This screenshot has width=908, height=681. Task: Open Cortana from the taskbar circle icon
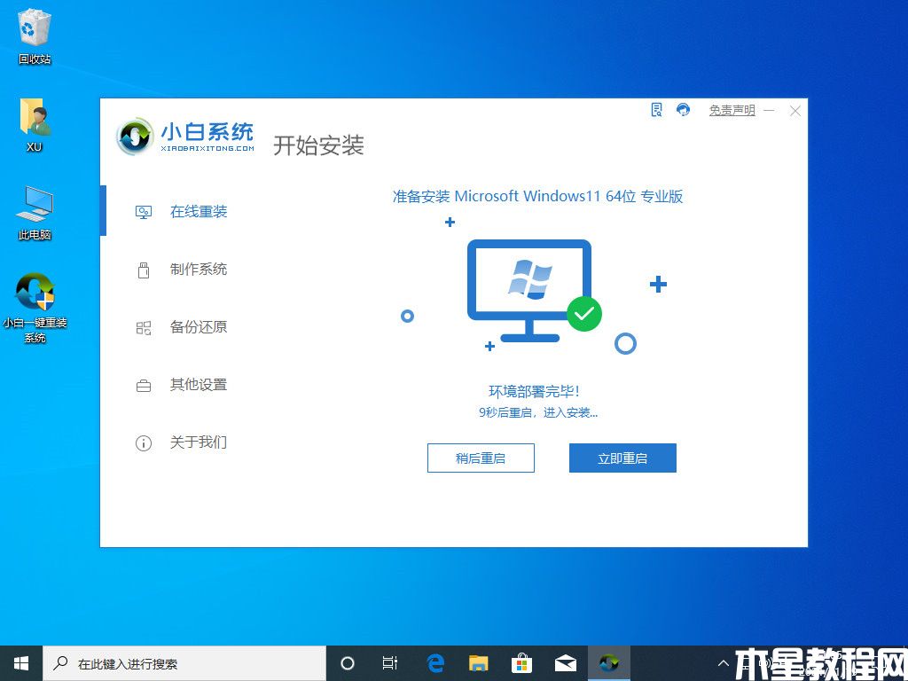point(348,663)
